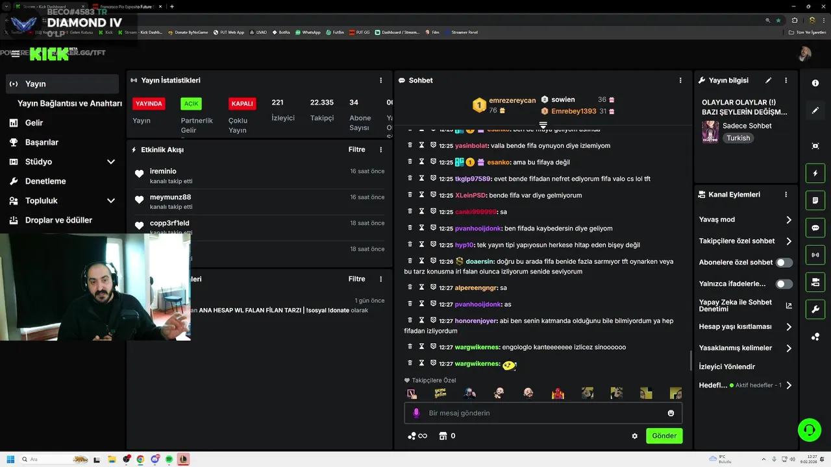Click the info icon in right rail
Screen dimensions: 831x467
(x=815, y=84)
